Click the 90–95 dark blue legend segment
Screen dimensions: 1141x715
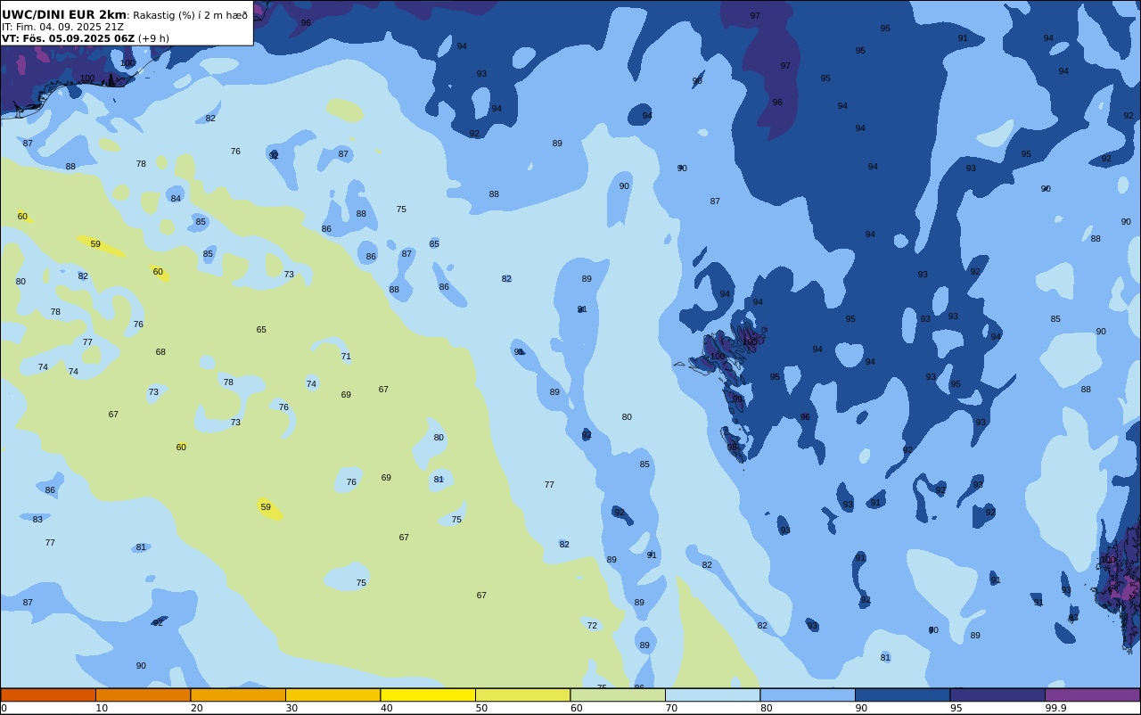point(902,694)
